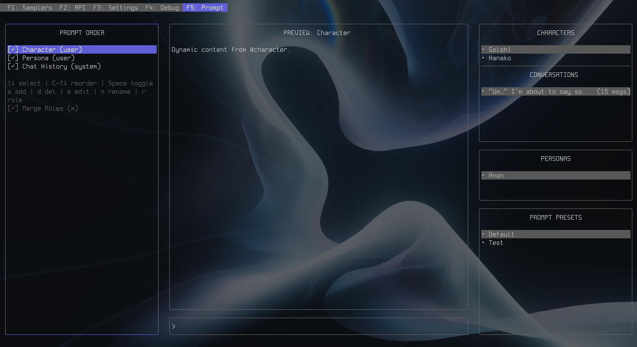The width and height of the screenshot is (637, 347).
Task: Disable the Chat History (system) checkbox
Action: (x=13, y=66)
